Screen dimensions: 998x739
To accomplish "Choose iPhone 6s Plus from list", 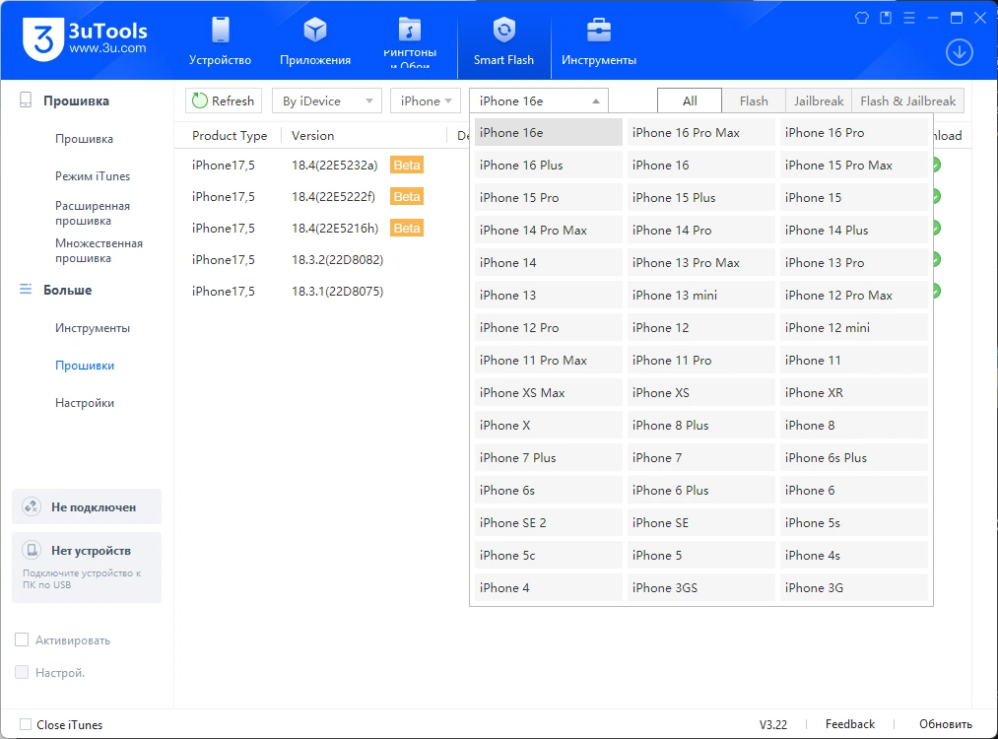I will pos(853,457).
